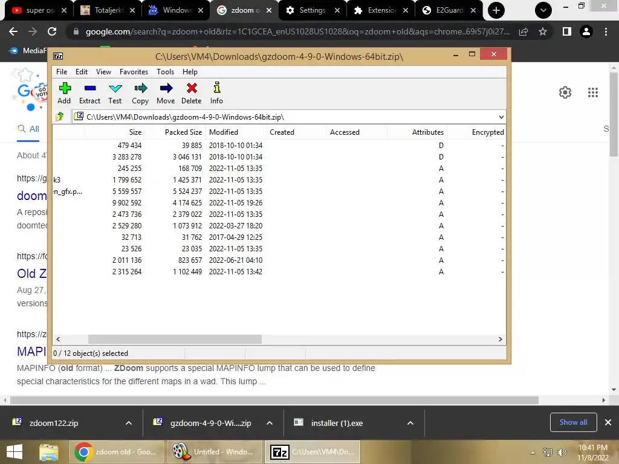Viewport: 619px width, 464px height.
Task: Expand options for gzdoom-4-9-0 download
Action: click(x=270, y=423)
